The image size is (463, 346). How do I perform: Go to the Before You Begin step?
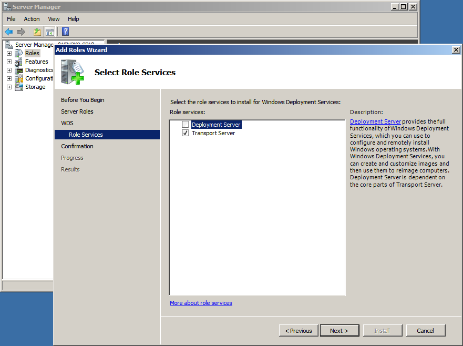point(83,100)
